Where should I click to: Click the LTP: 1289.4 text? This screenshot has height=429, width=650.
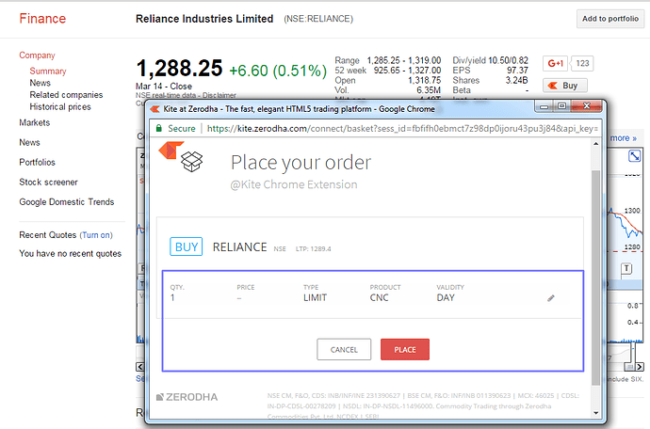point(313,249)
